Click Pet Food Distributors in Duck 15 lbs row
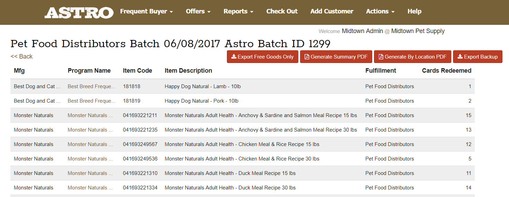Screen dimensions: 509x197 [390, 173]
